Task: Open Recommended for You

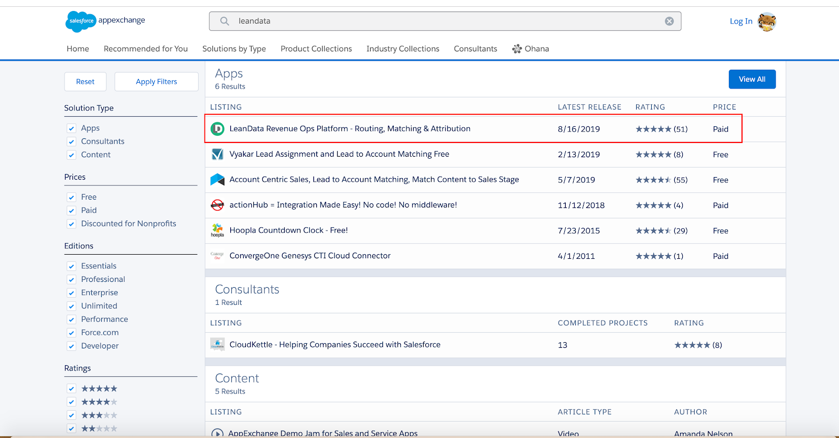Action: pyautogui.click(x=146, y=49)
